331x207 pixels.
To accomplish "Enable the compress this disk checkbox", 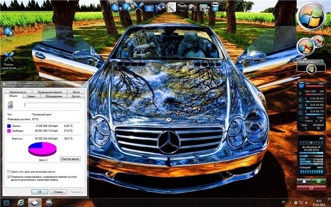I will pos(9,172).
